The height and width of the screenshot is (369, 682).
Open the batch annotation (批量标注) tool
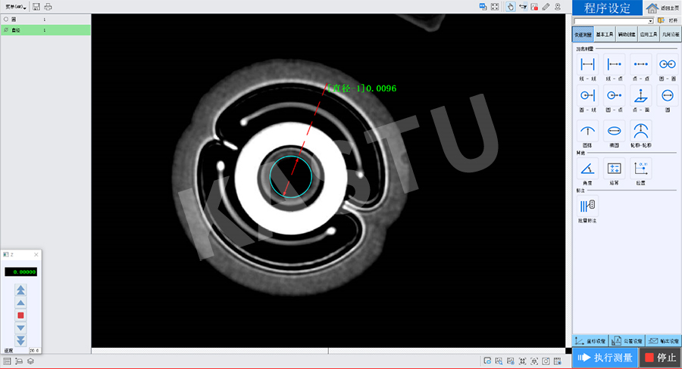(x=587, y=206)
